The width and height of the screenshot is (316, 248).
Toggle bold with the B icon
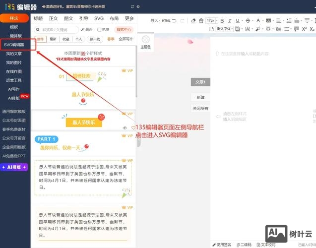coord(222,21)
